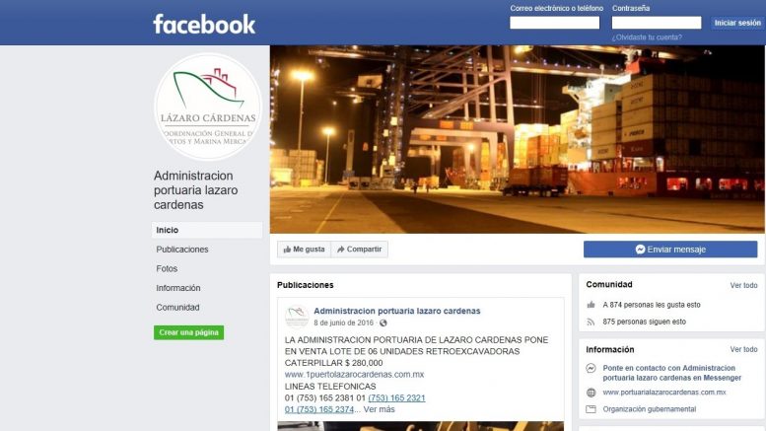Click the Messenger icon in Información section
This screenshot has height=431, width=766.
591,369
